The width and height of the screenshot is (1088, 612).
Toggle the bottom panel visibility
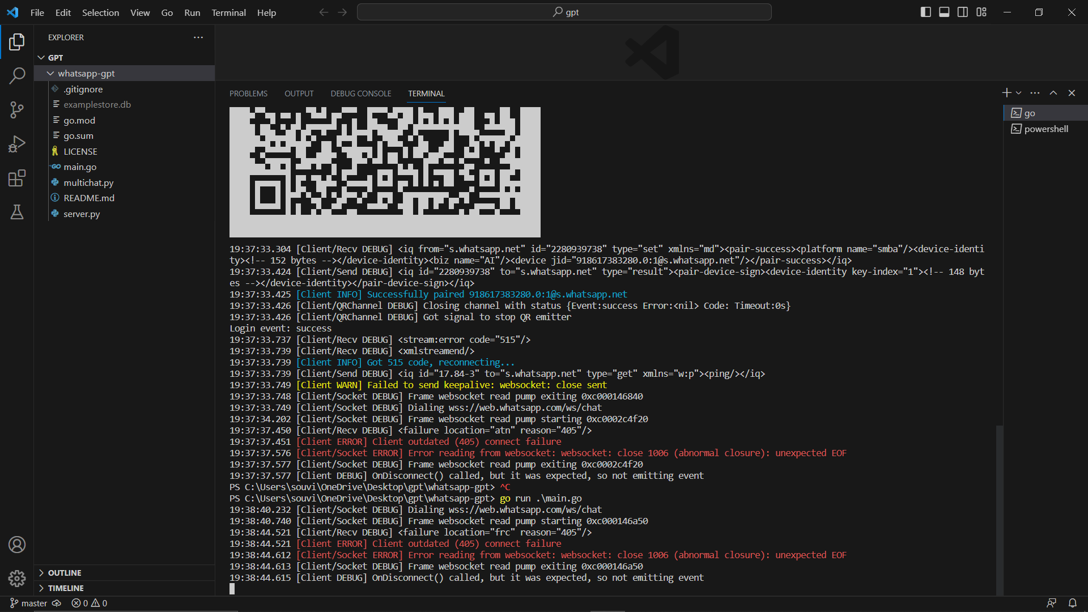(x=943, y=11)
